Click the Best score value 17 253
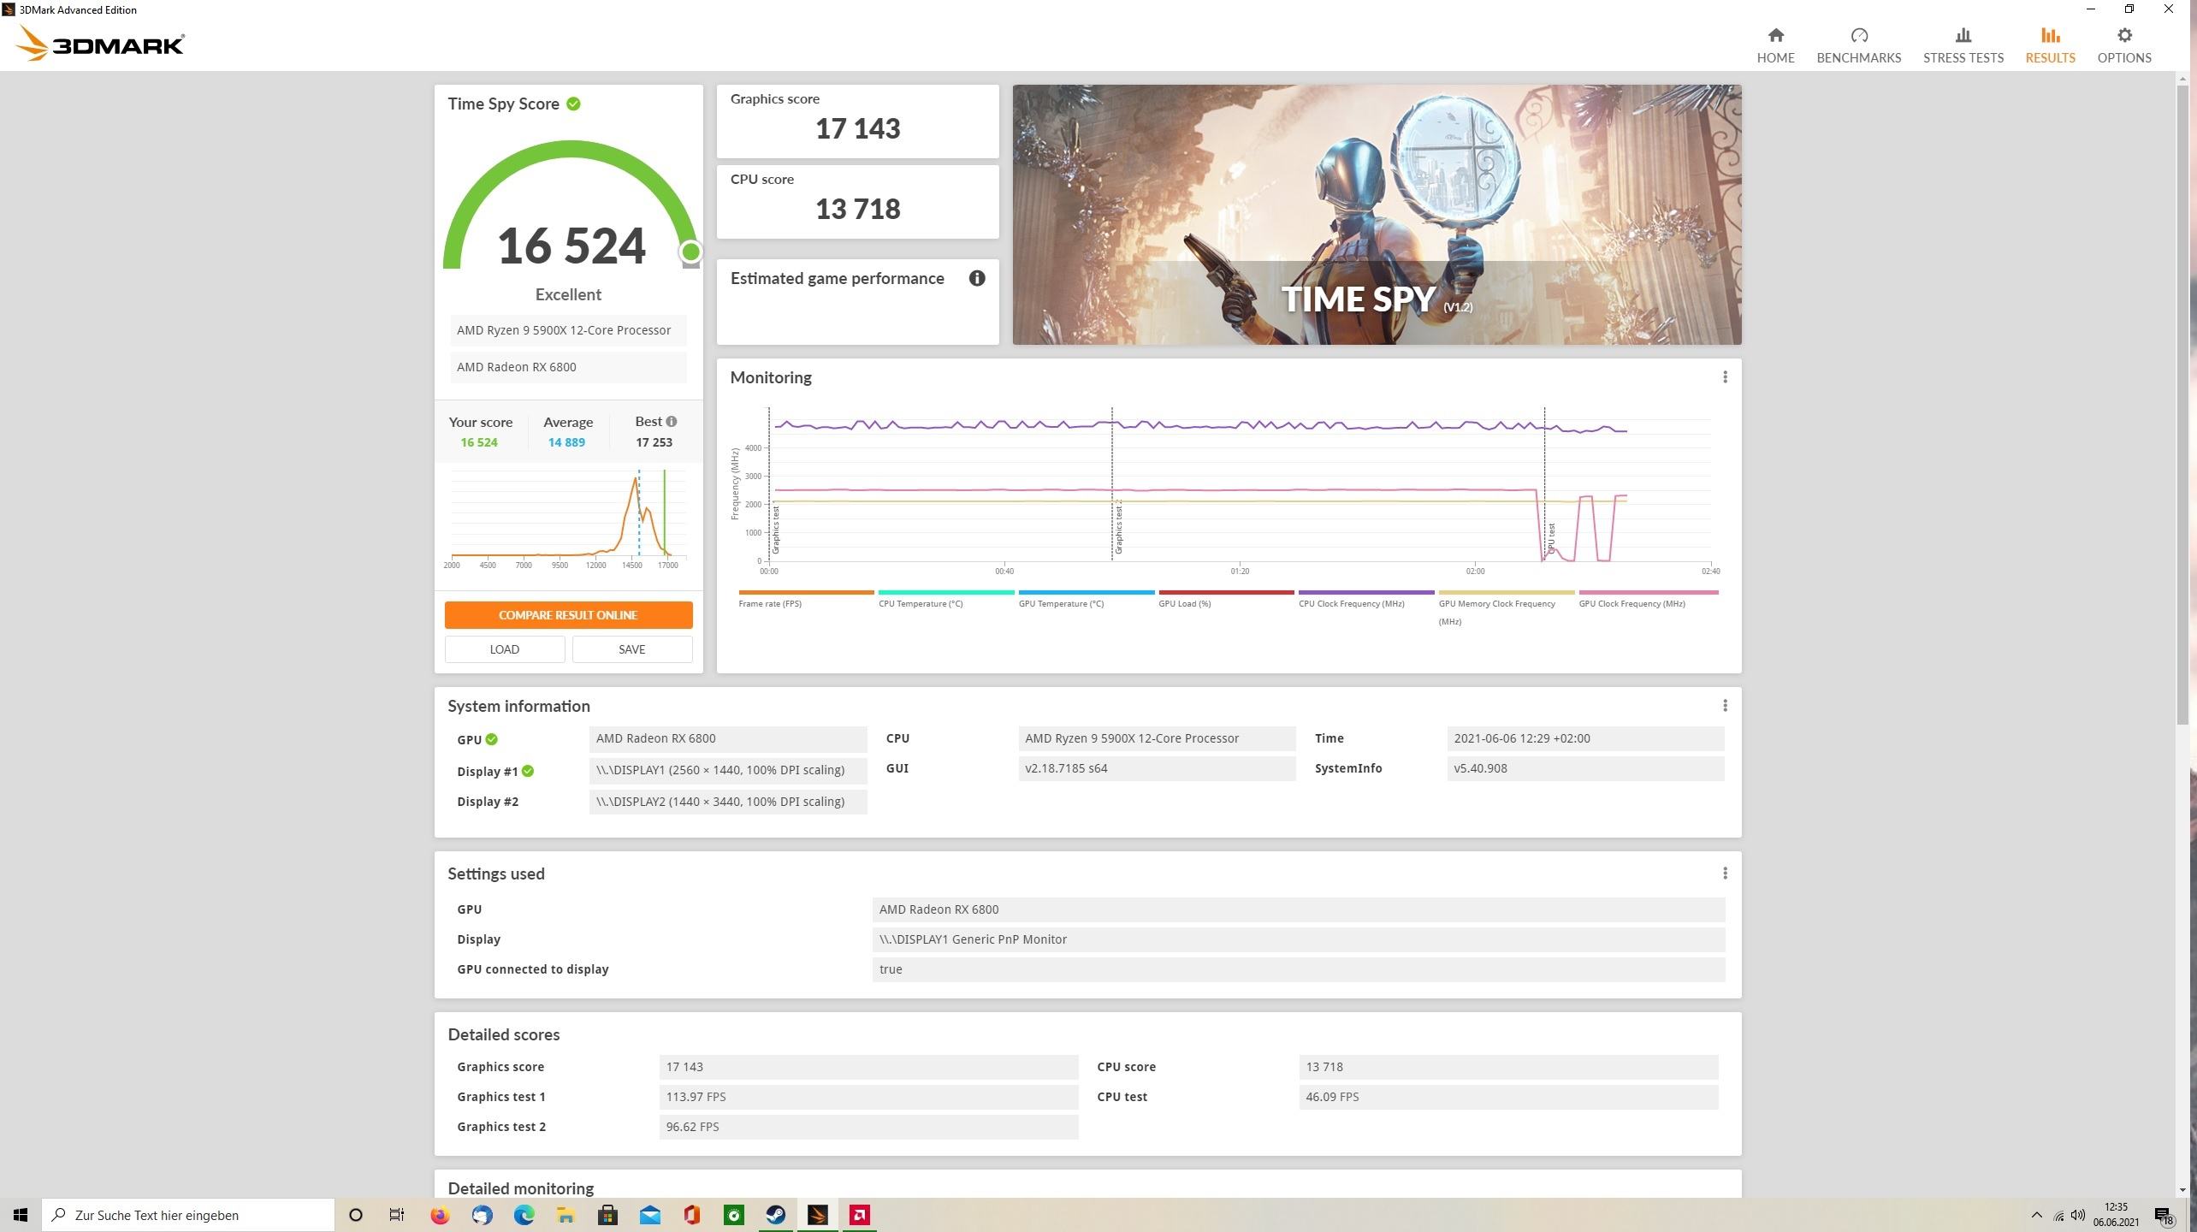Viewport: 2197px width, 1232px height. coord(654,442)
